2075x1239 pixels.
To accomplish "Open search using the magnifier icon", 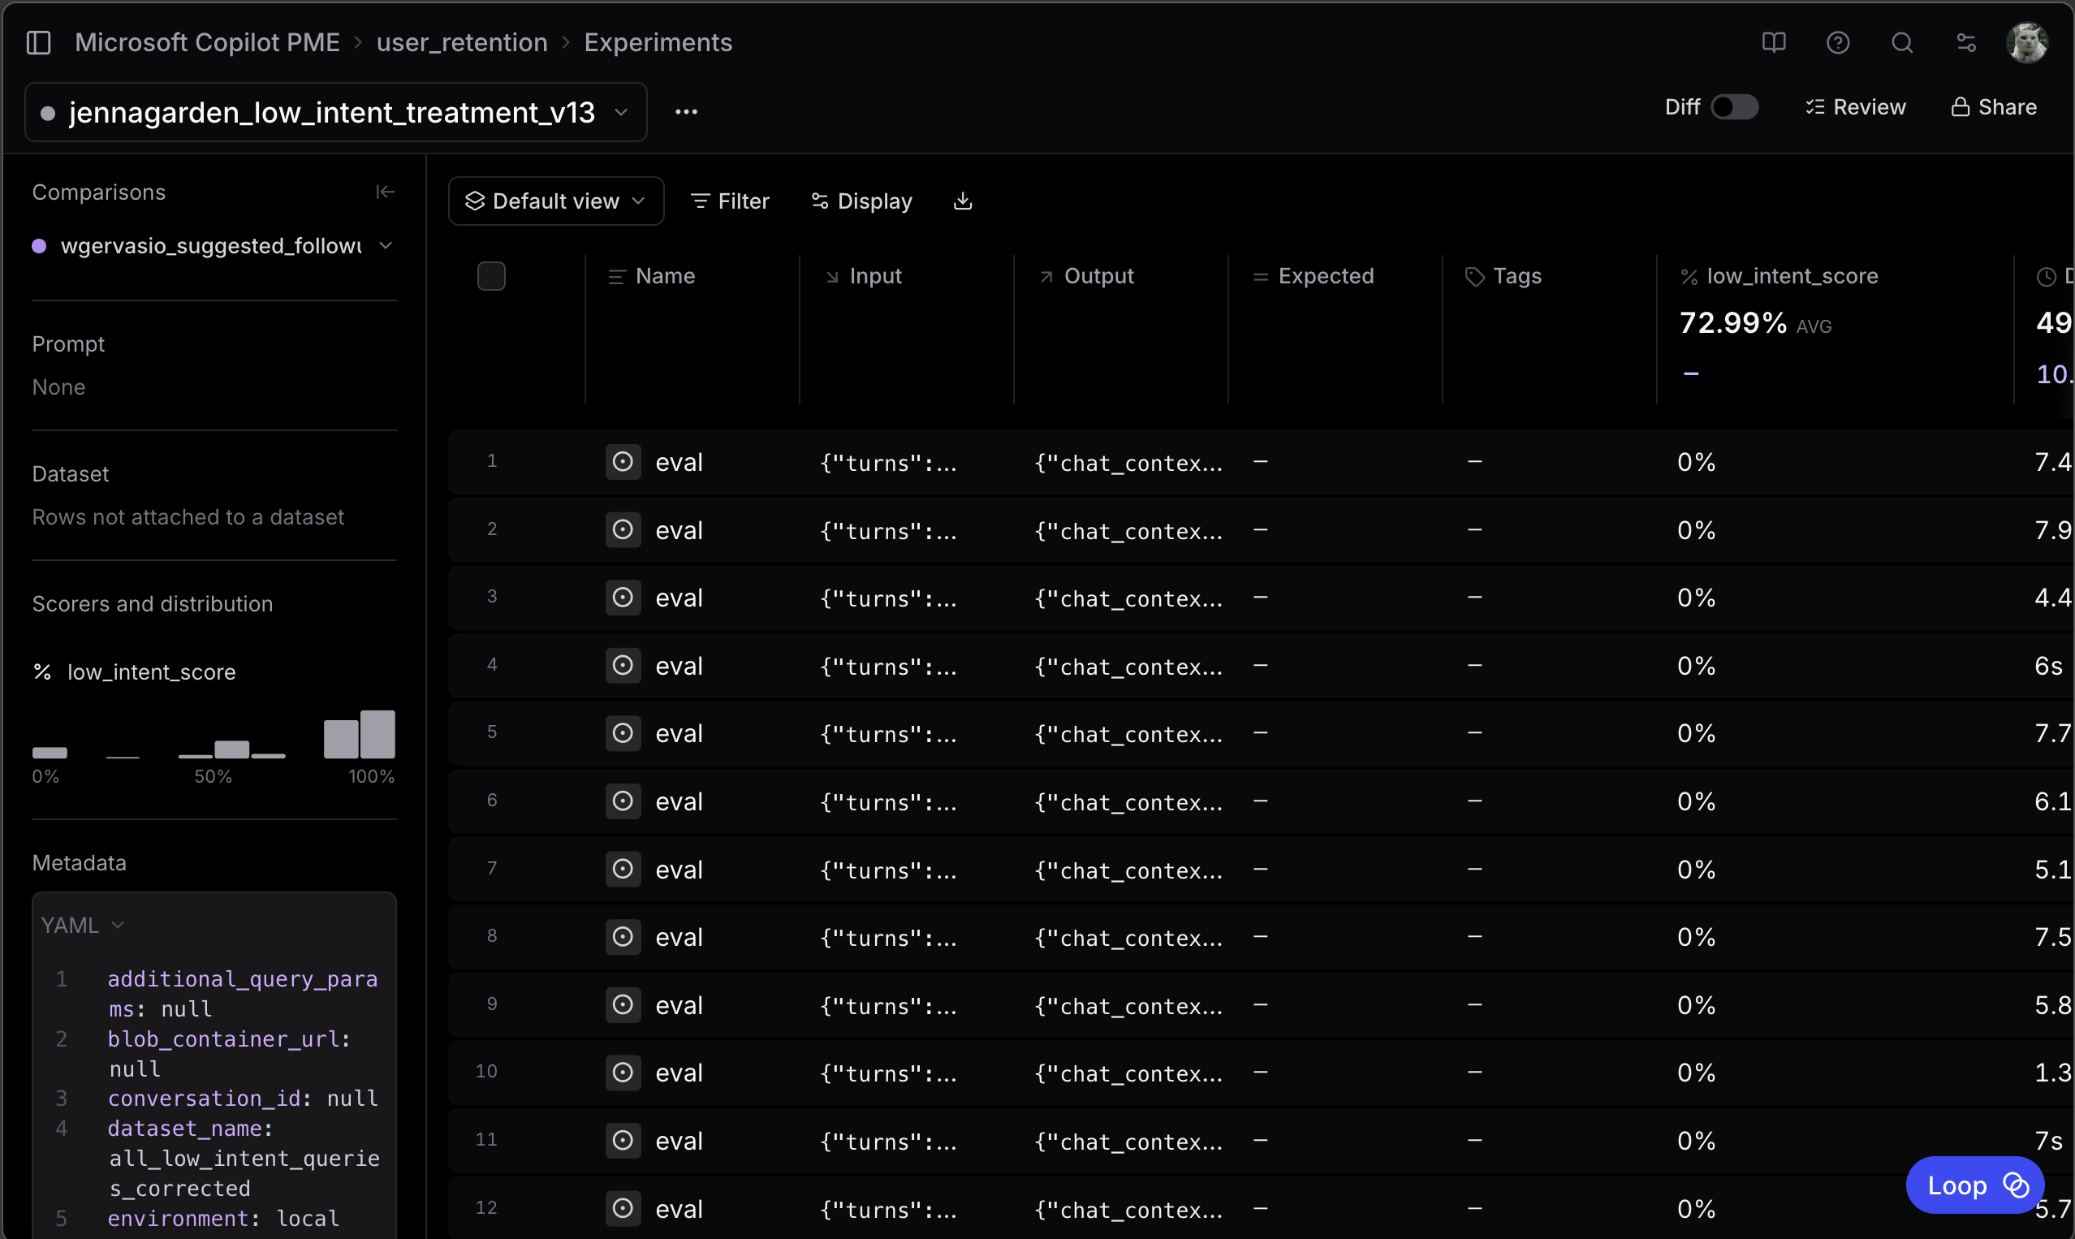I will [x=1902, y=41].
